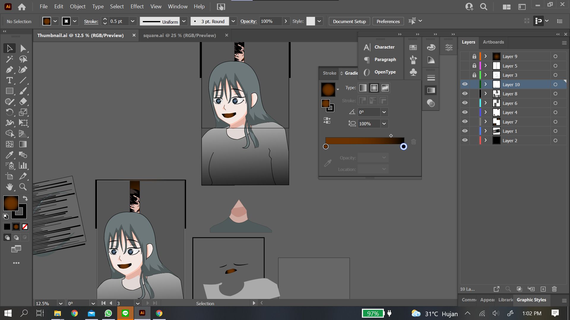Select the Eraser tool
This screenshot has width=570, height=320.
pos(23,102)
